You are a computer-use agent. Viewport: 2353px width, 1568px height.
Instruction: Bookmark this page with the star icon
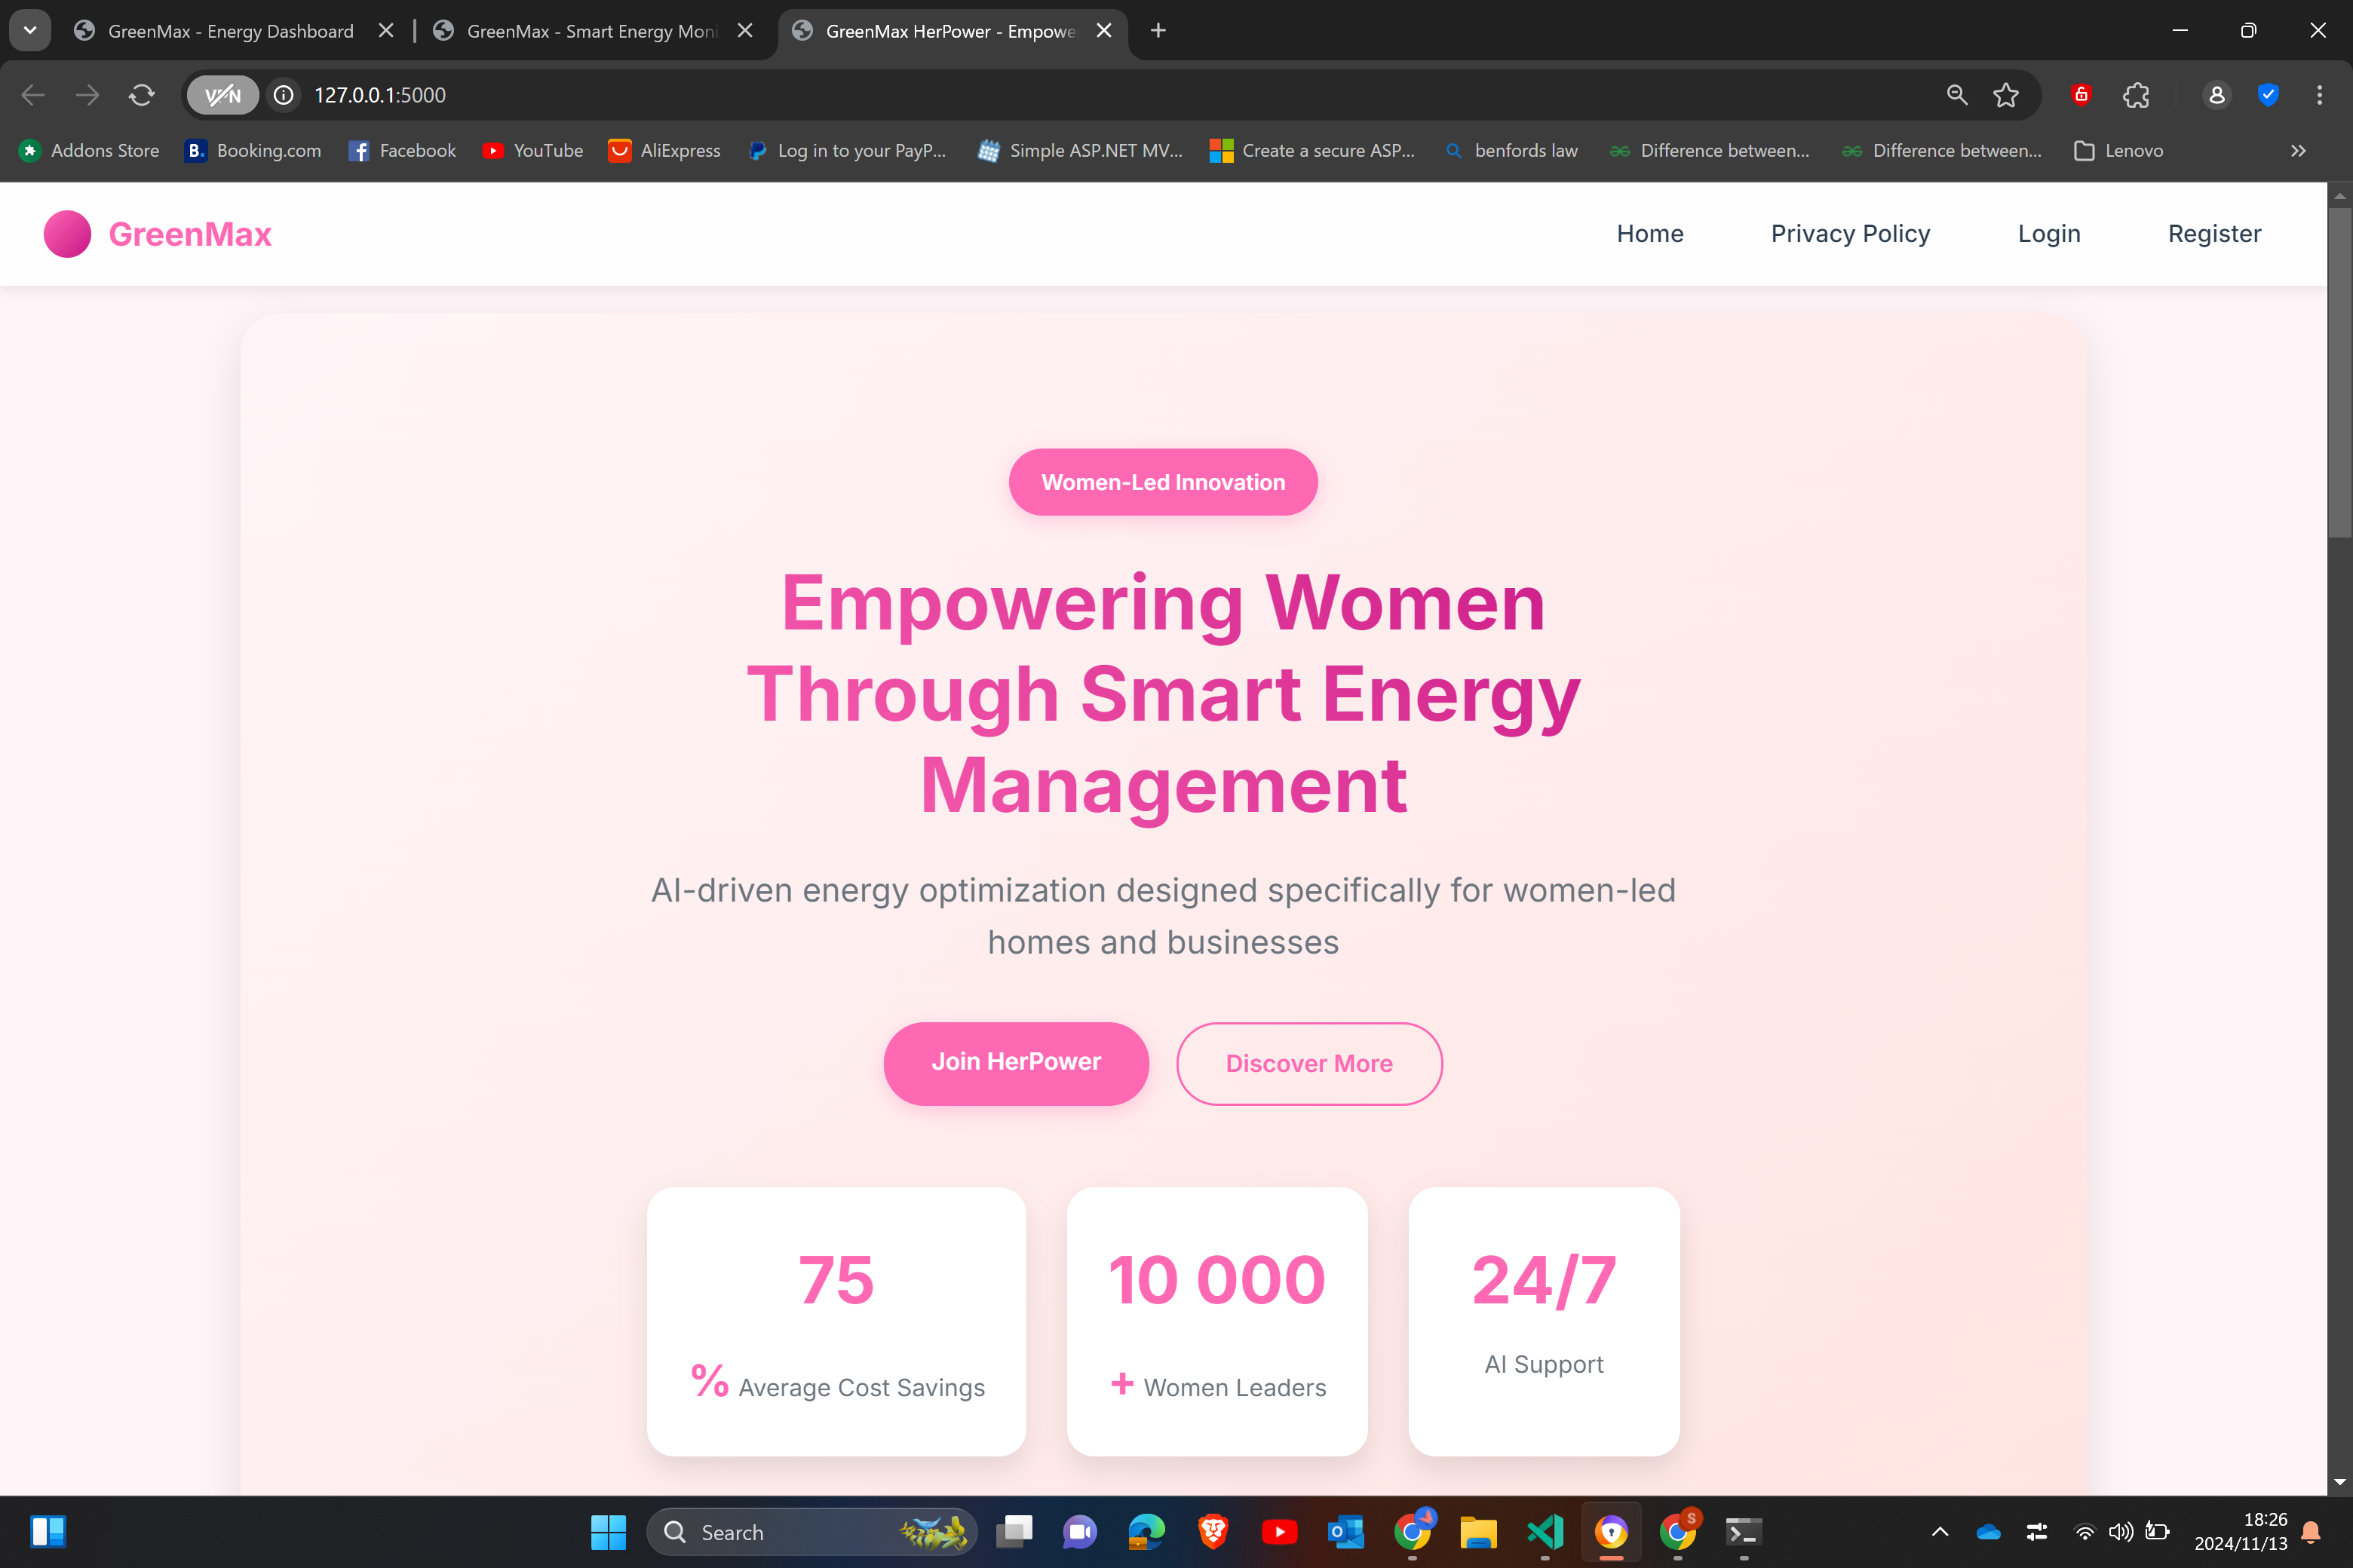point(2005,95)
